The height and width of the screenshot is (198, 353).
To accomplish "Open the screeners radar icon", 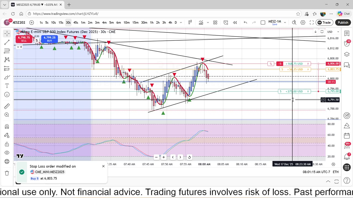I will click(x=347, y=116).
